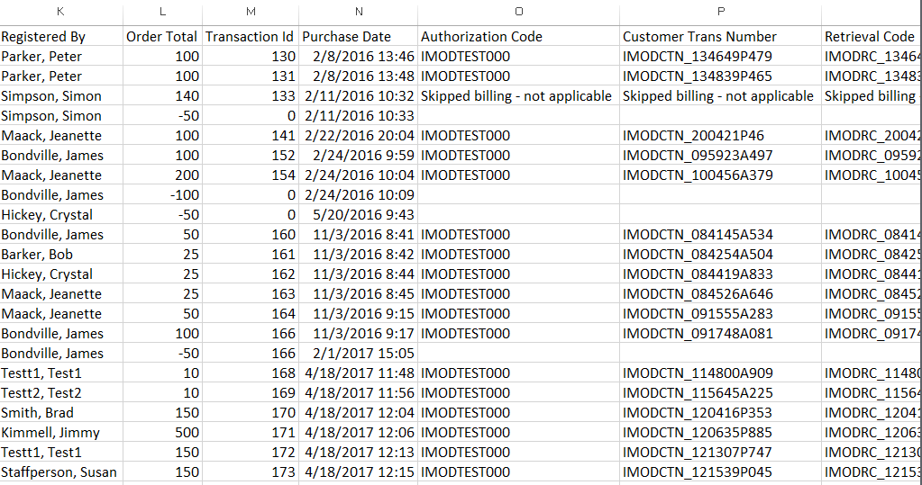This screenshot has height=485, width=922.
Task: Select the 'Barker, Bob' cell
Action: [x=37, y=255]
